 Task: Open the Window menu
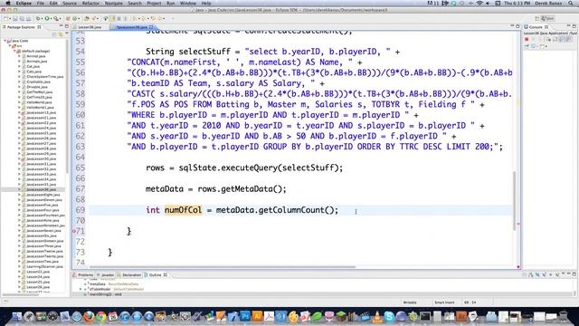tap(188, 4)
